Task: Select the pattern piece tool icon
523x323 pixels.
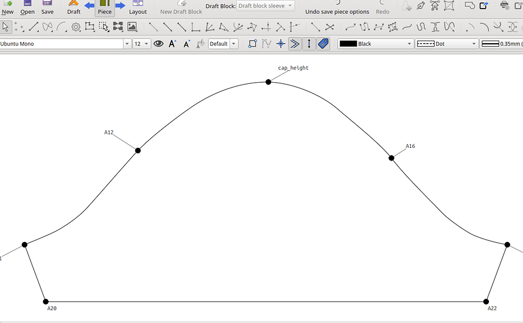Action: click(90, 27)
